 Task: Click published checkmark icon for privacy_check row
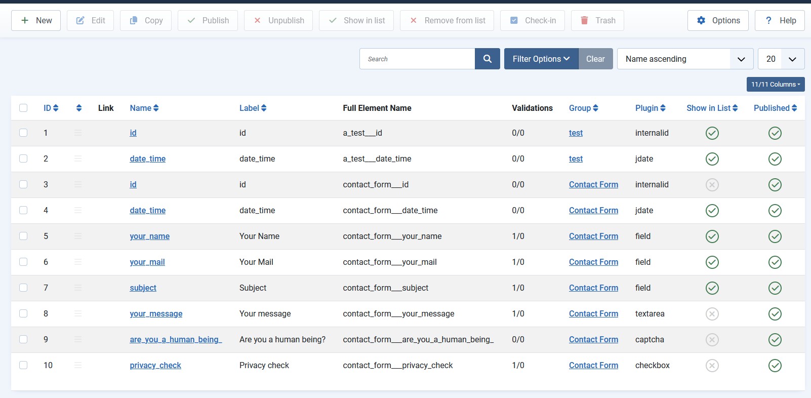click(775, 365)
